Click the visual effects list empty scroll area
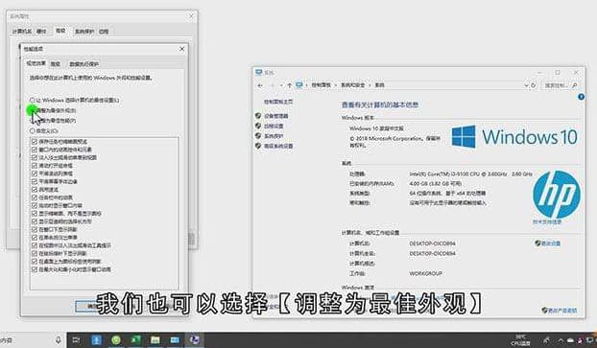 104,282
